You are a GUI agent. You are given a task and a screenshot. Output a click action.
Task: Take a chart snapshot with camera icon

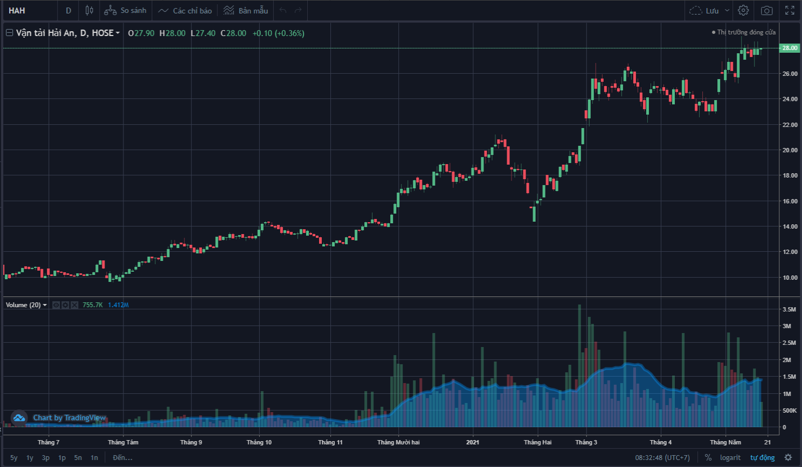766,10
